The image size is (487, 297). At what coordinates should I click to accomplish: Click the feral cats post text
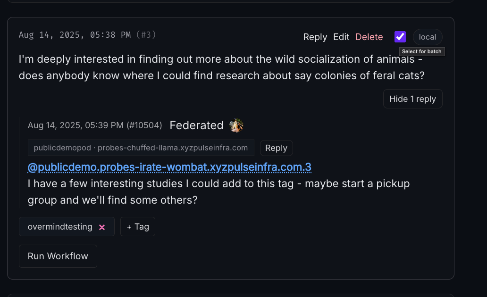pos(221,67)
